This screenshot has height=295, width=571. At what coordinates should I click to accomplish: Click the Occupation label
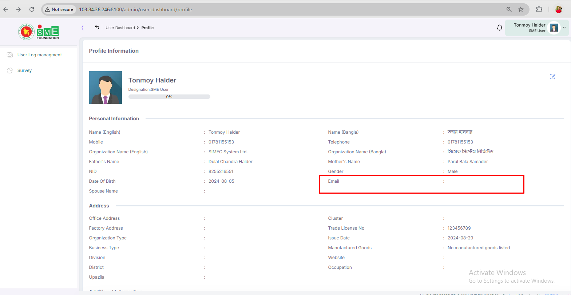coord(340,267)
